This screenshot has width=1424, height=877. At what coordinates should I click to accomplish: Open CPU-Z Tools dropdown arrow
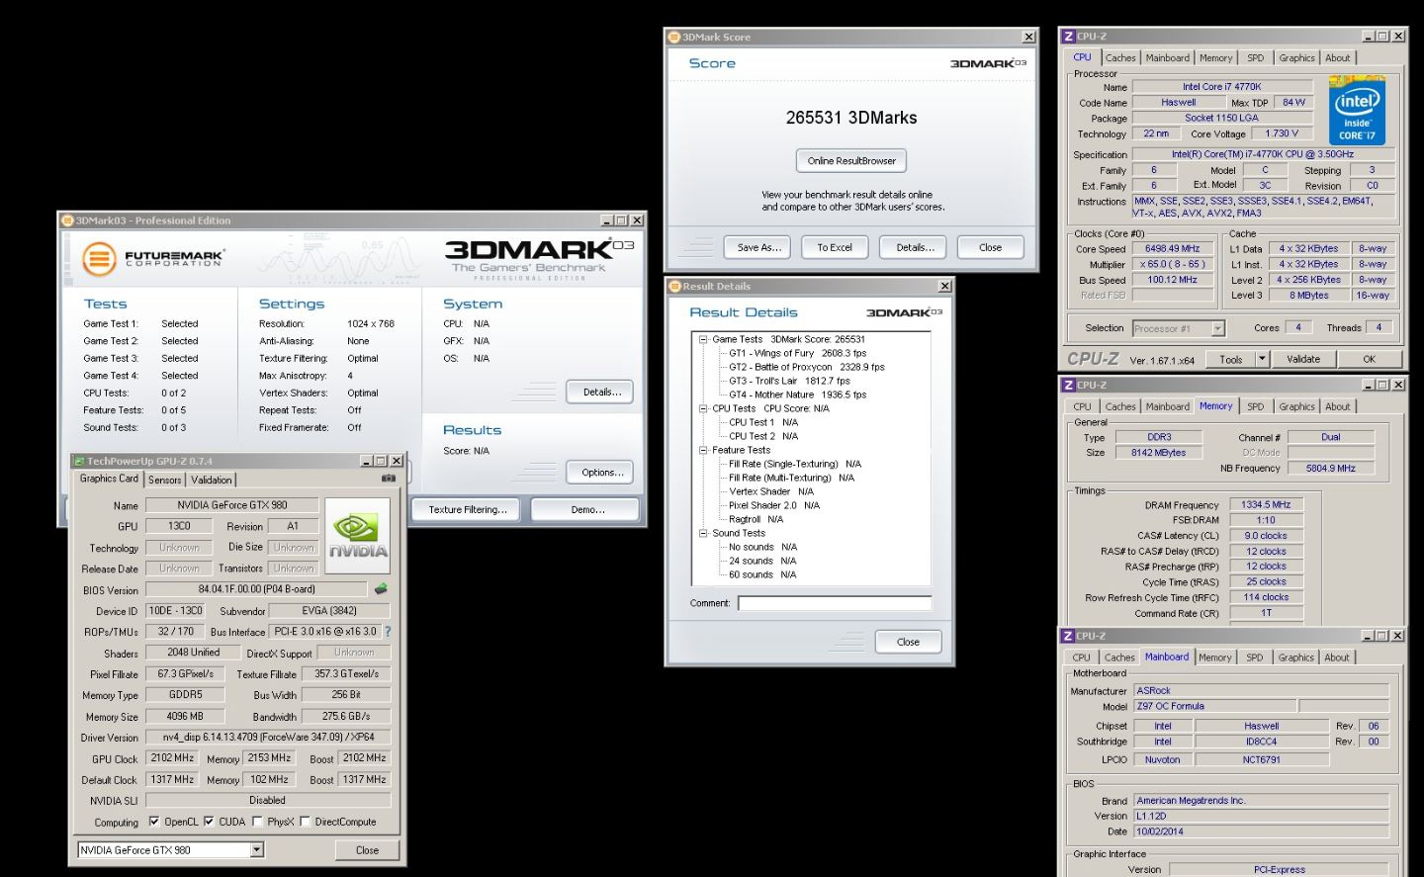point(1262,359)
